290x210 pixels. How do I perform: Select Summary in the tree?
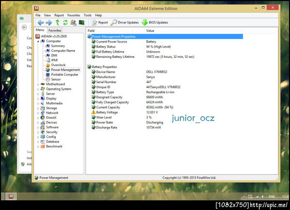(58, 46)
